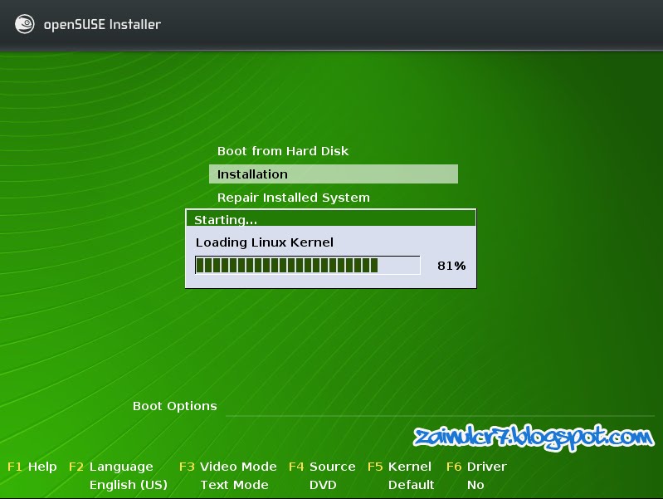Open F4 Source selection

pyautogui.click(x=322, y=467)
